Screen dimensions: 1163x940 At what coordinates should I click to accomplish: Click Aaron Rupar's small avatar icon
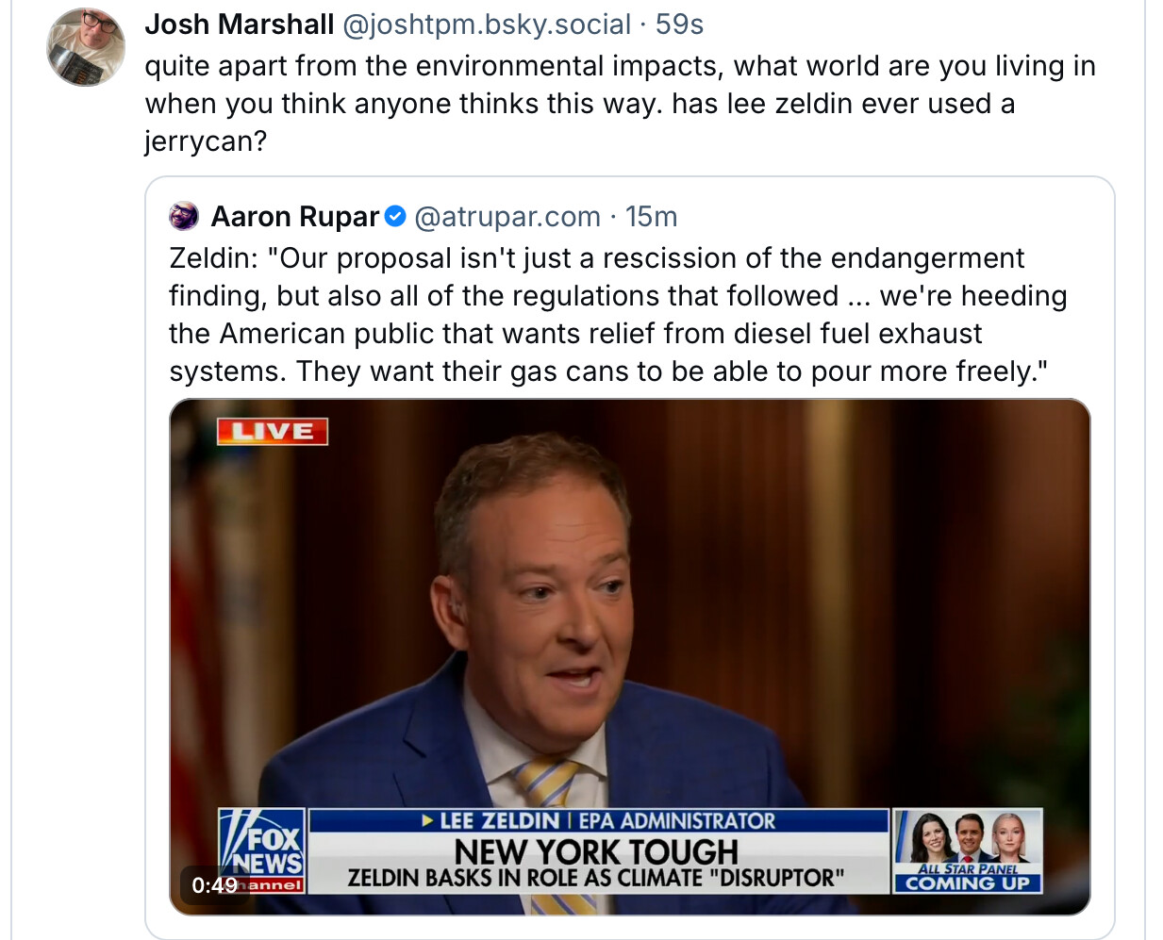click(x=184, y=217)
